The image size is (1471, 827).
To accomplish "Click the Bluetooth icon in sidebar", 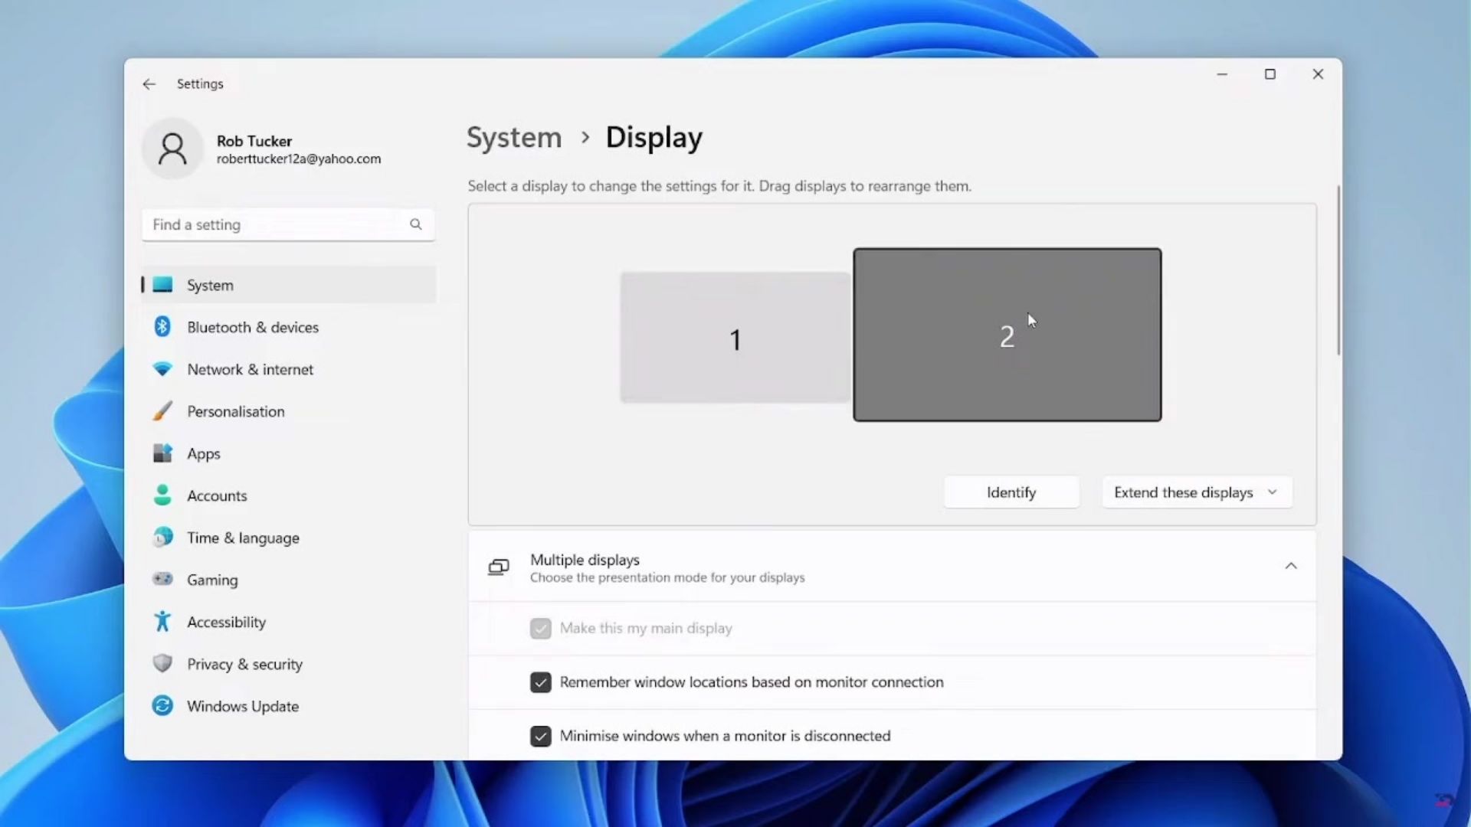I will 162,327.
